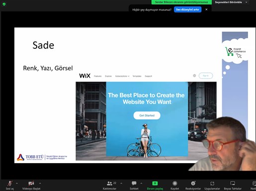The image size is (256, 191).
Task: Click the slide title text Sade
Action: tap(43, 45)
